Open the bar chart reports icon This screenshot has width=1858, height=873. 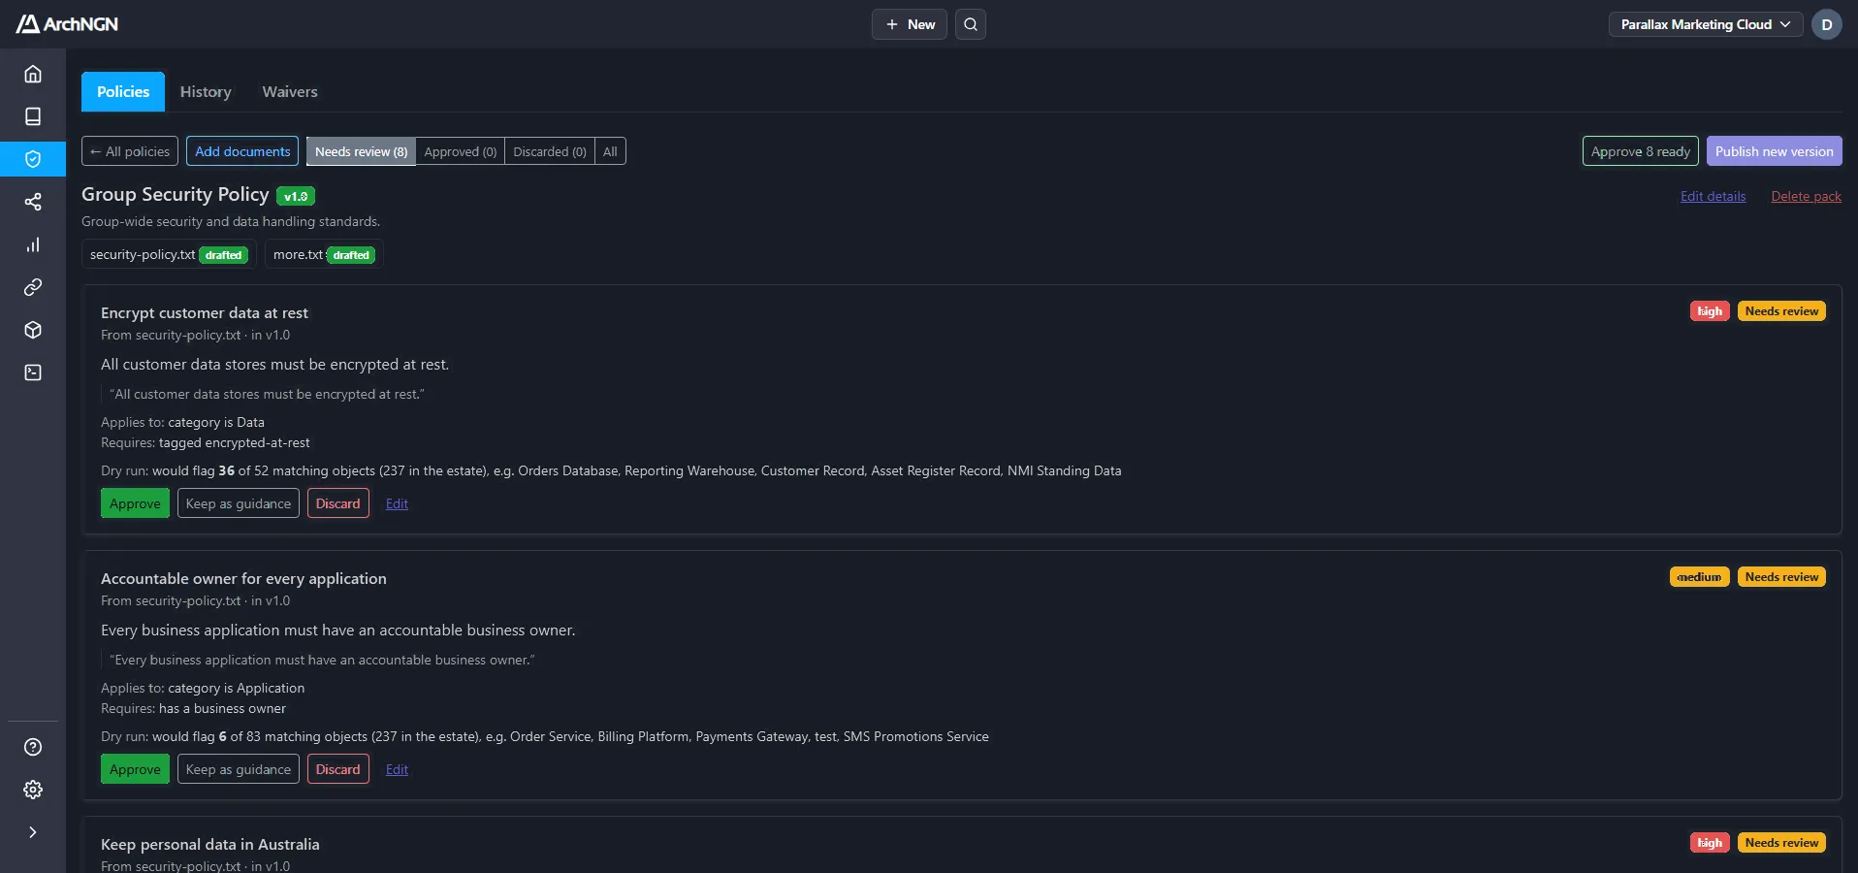(x=33, y=244)
